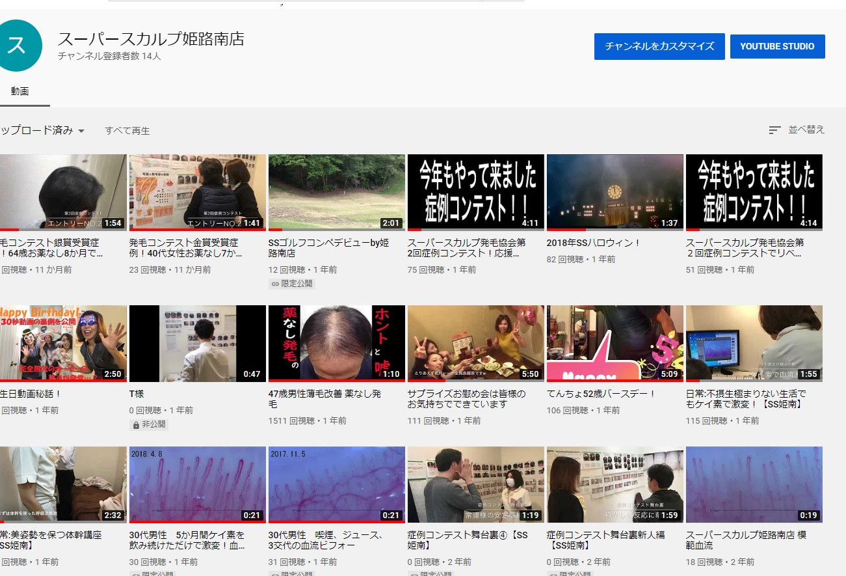This screenshot has height=576, width=846.
Task: Click the 2018.4.8 blood flow thumbnail
Action: click(x=197, y=484)
